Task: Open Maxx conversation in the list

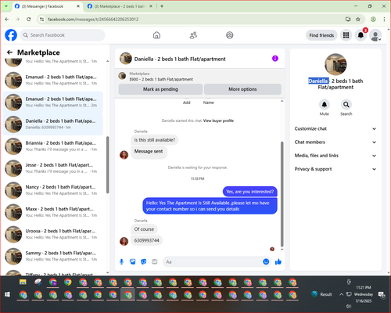Action: pos(53,212)
